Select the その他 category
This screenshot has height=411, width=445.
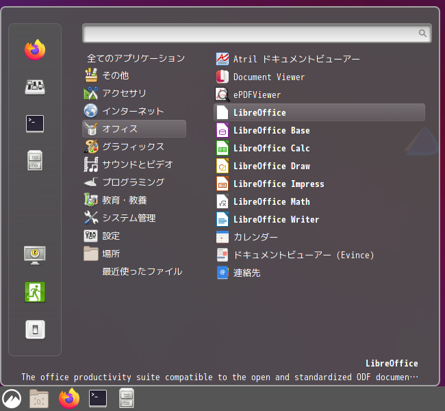click(x=134, y=75)
